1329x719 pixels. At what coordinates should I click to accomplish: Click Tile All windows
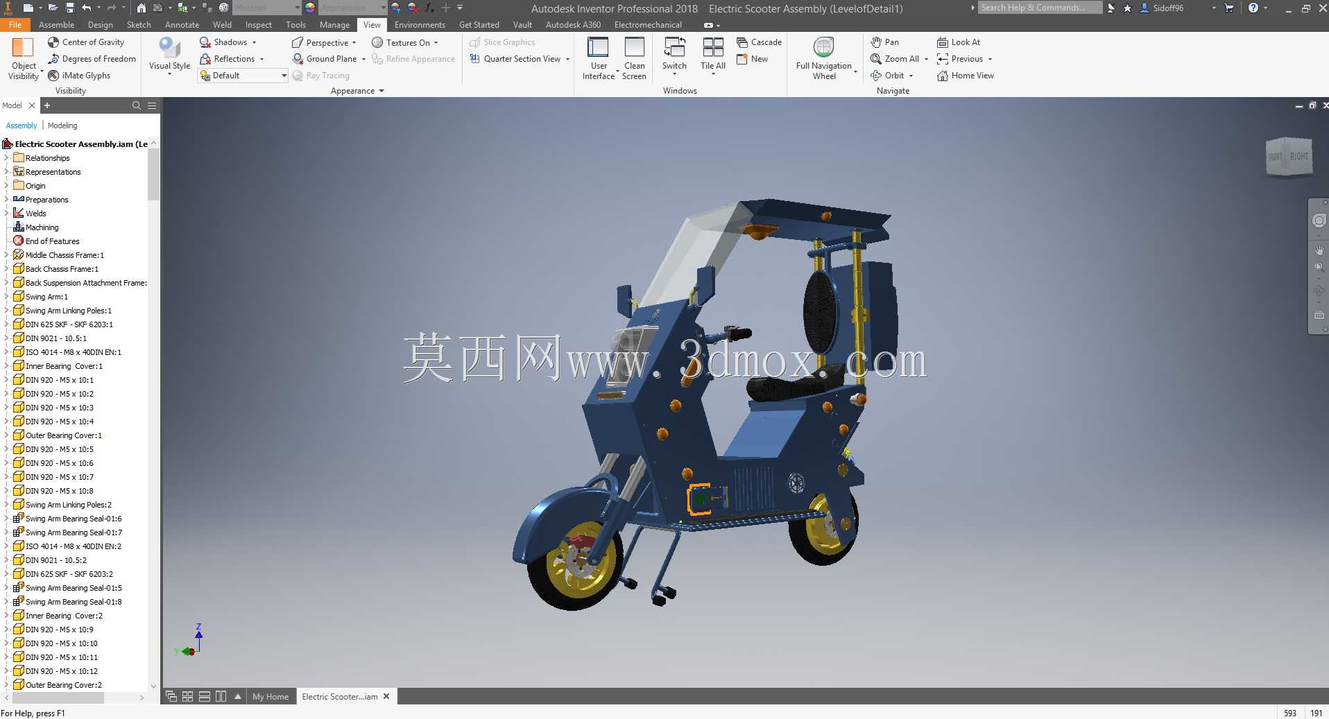click(x=713, y=55)
